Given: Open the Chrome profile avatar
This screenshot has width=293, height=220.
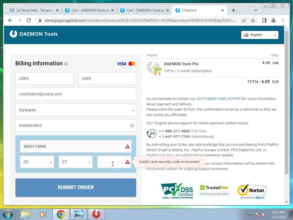Looking at the screenshot, I should tap(273, 20).
